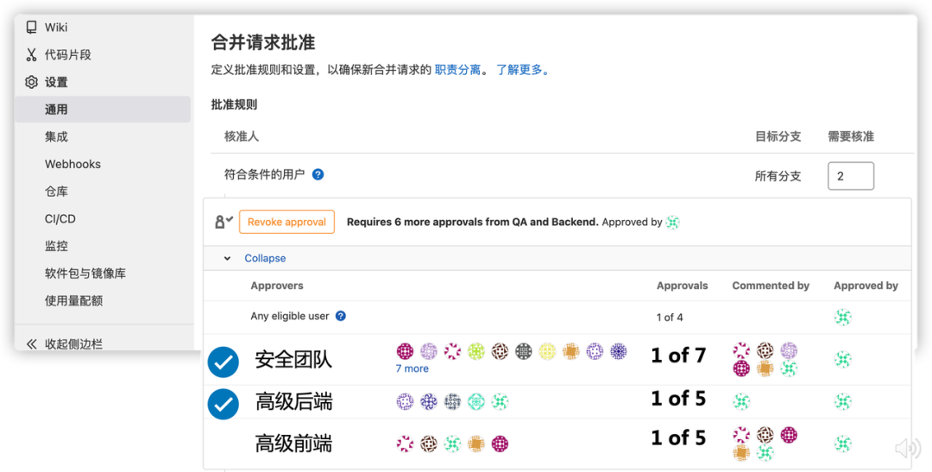Toggle the checkmark beside 安全团队

click(224, 362)
